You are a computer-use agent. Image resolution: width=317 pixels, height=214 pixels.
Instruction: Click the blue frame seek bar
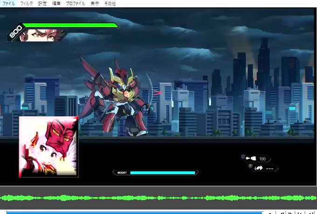(135, 213)
